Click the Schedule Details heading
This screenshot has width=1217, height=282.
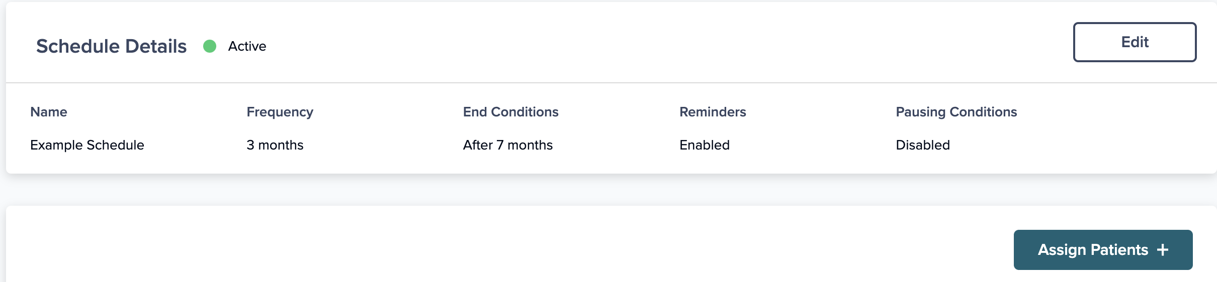coord(112,46)
